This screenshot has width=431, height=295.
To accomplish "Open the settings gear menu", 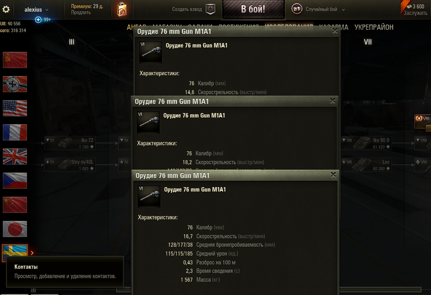I will pos(6,9).
